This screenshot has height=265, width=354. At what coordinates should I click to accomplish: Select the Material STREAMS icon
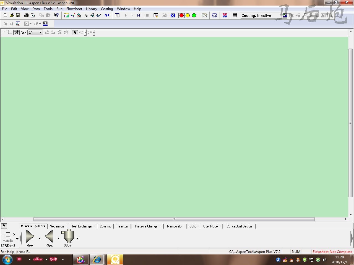tap(8, 235)
